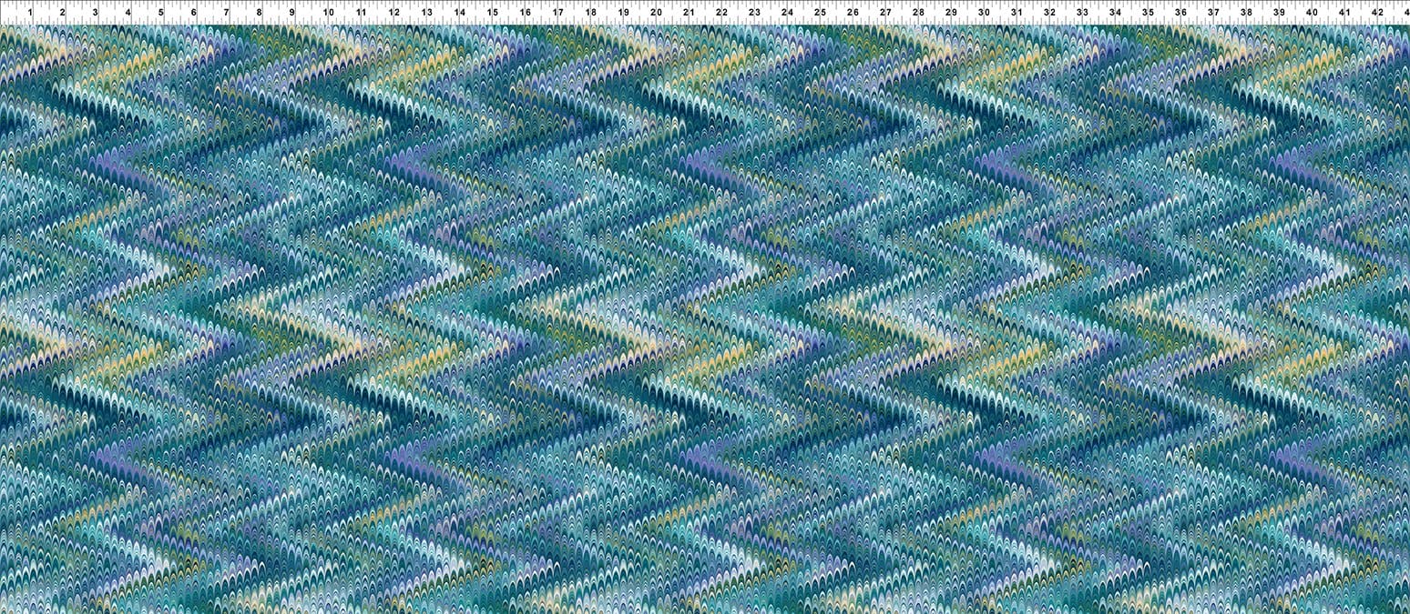Click the 12 mark on the ruler

tap(393, 13)
